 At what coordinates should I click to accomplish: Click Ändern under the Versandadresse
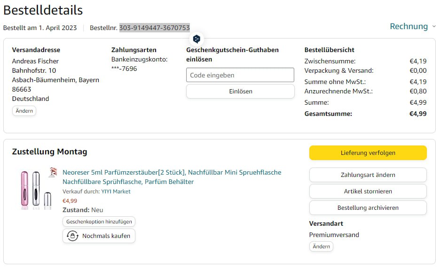(x=24, y=111)
